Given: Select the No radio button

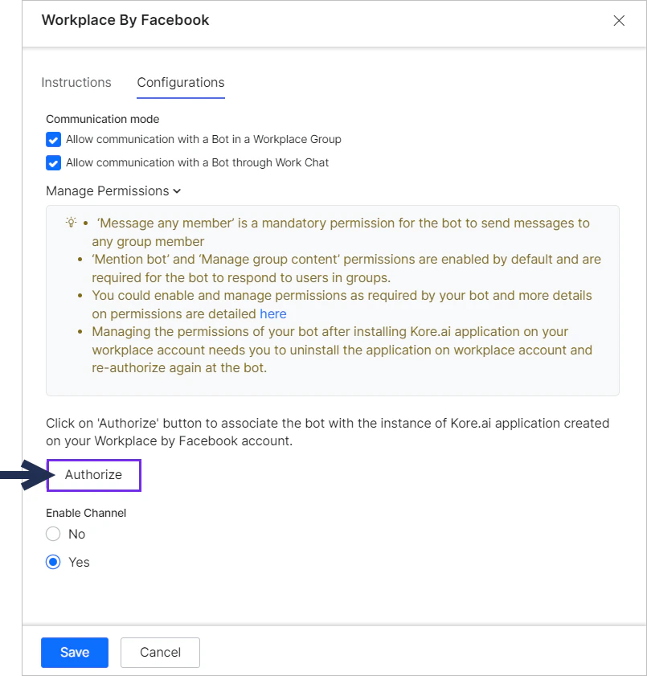Looking at the screenshot, I should click(x=53, y=534).
